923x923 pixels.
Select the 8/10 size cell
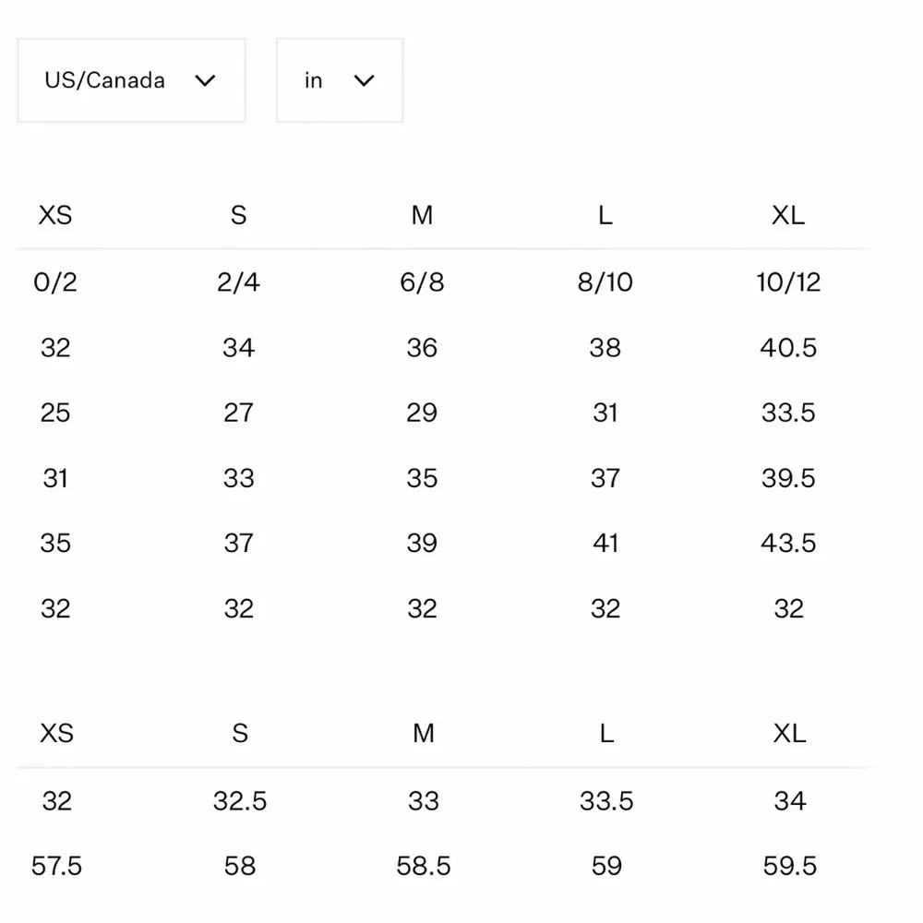(605, 282)
